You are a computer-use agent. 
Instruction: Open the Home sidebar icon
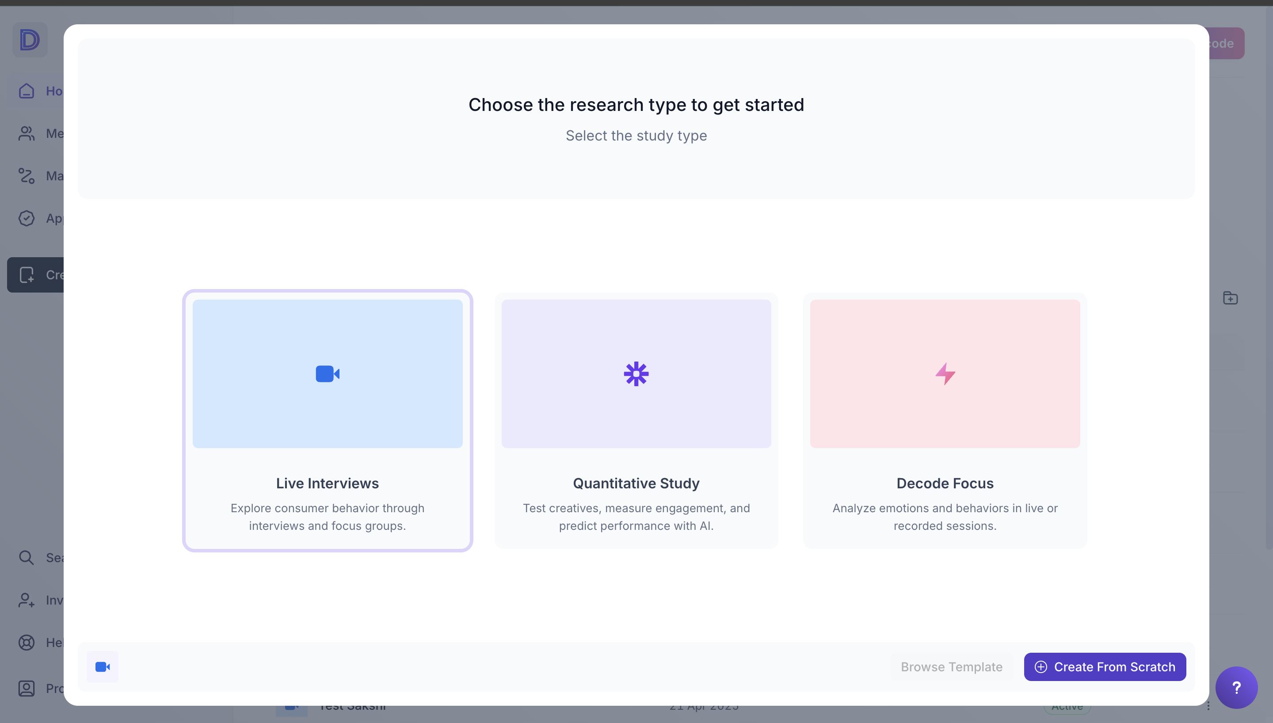(27, 91)
